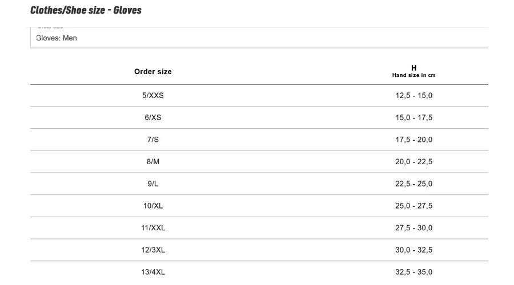Select the 9/L order size cell

click(152, 184)
